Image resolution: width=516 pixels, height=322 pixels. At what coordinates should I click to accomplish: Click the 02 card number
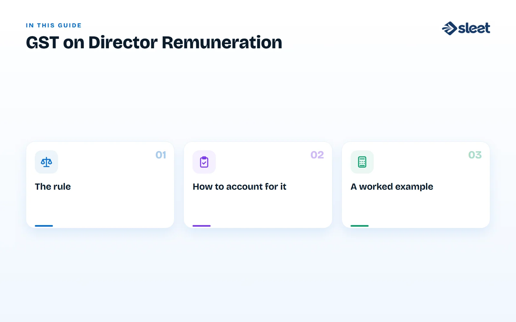[x=317, y=155]
